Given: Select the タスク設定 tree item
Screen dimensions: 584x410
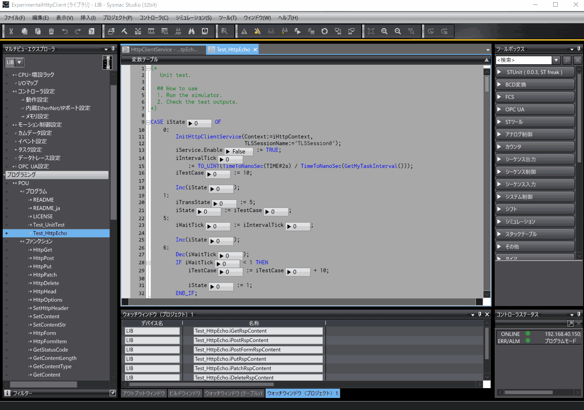Looking at the screenshot, I should click(30, 149).
